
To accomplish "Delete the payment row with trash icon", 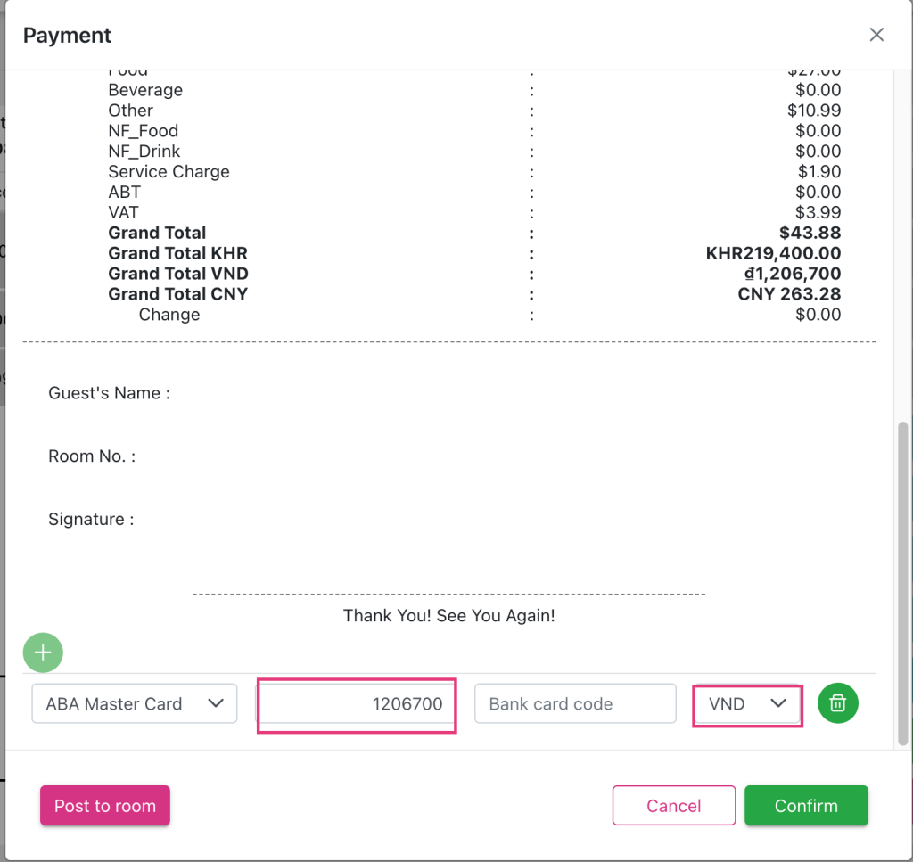I will [837, 703].
